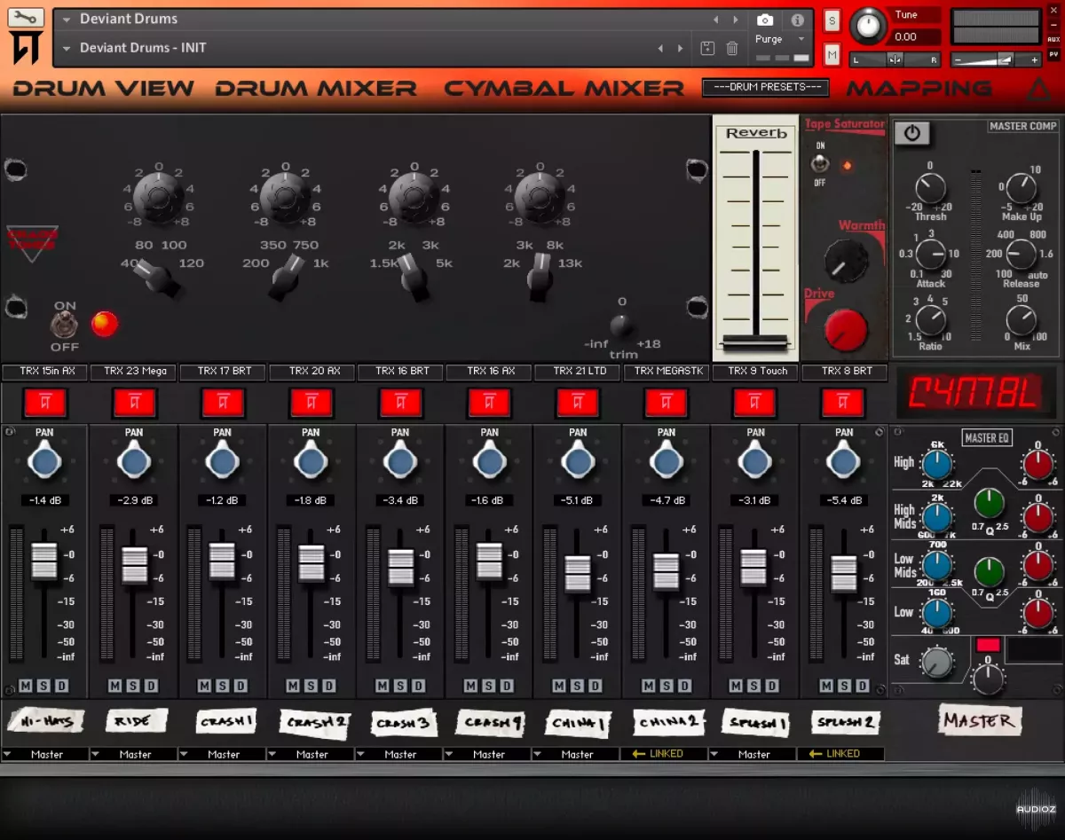The height and width of the screenshot is (840, 1065).
Task: Click the red logo button above Ride
Action: (x=134, y=403)
